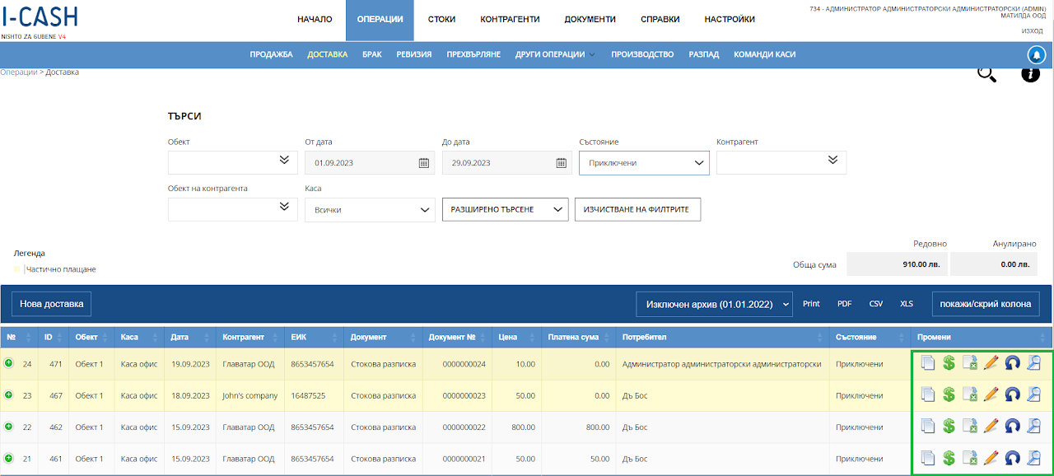Export the table as XLS

point(907,304)
